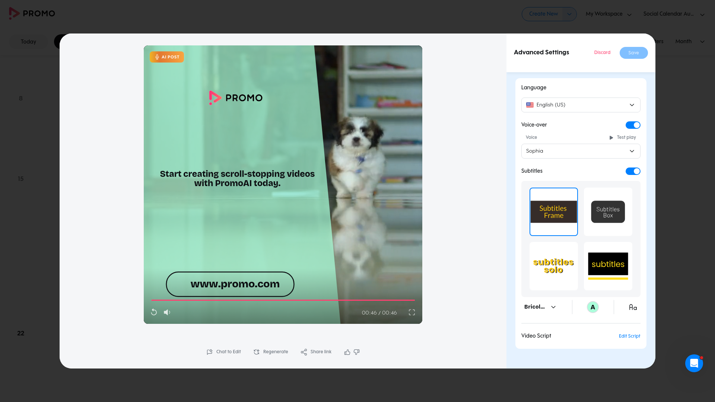Select subtitles solo style
Image resolution: width=715 pixels, height=402 pixels.
(554, 266)
